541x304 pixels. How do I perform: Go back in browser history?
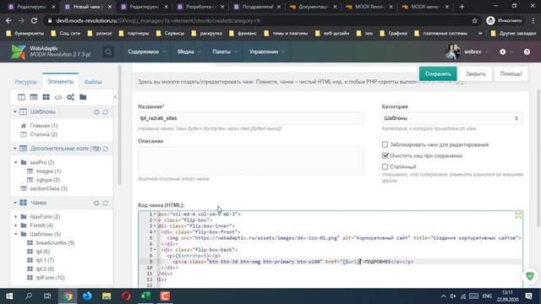[9, 20]
